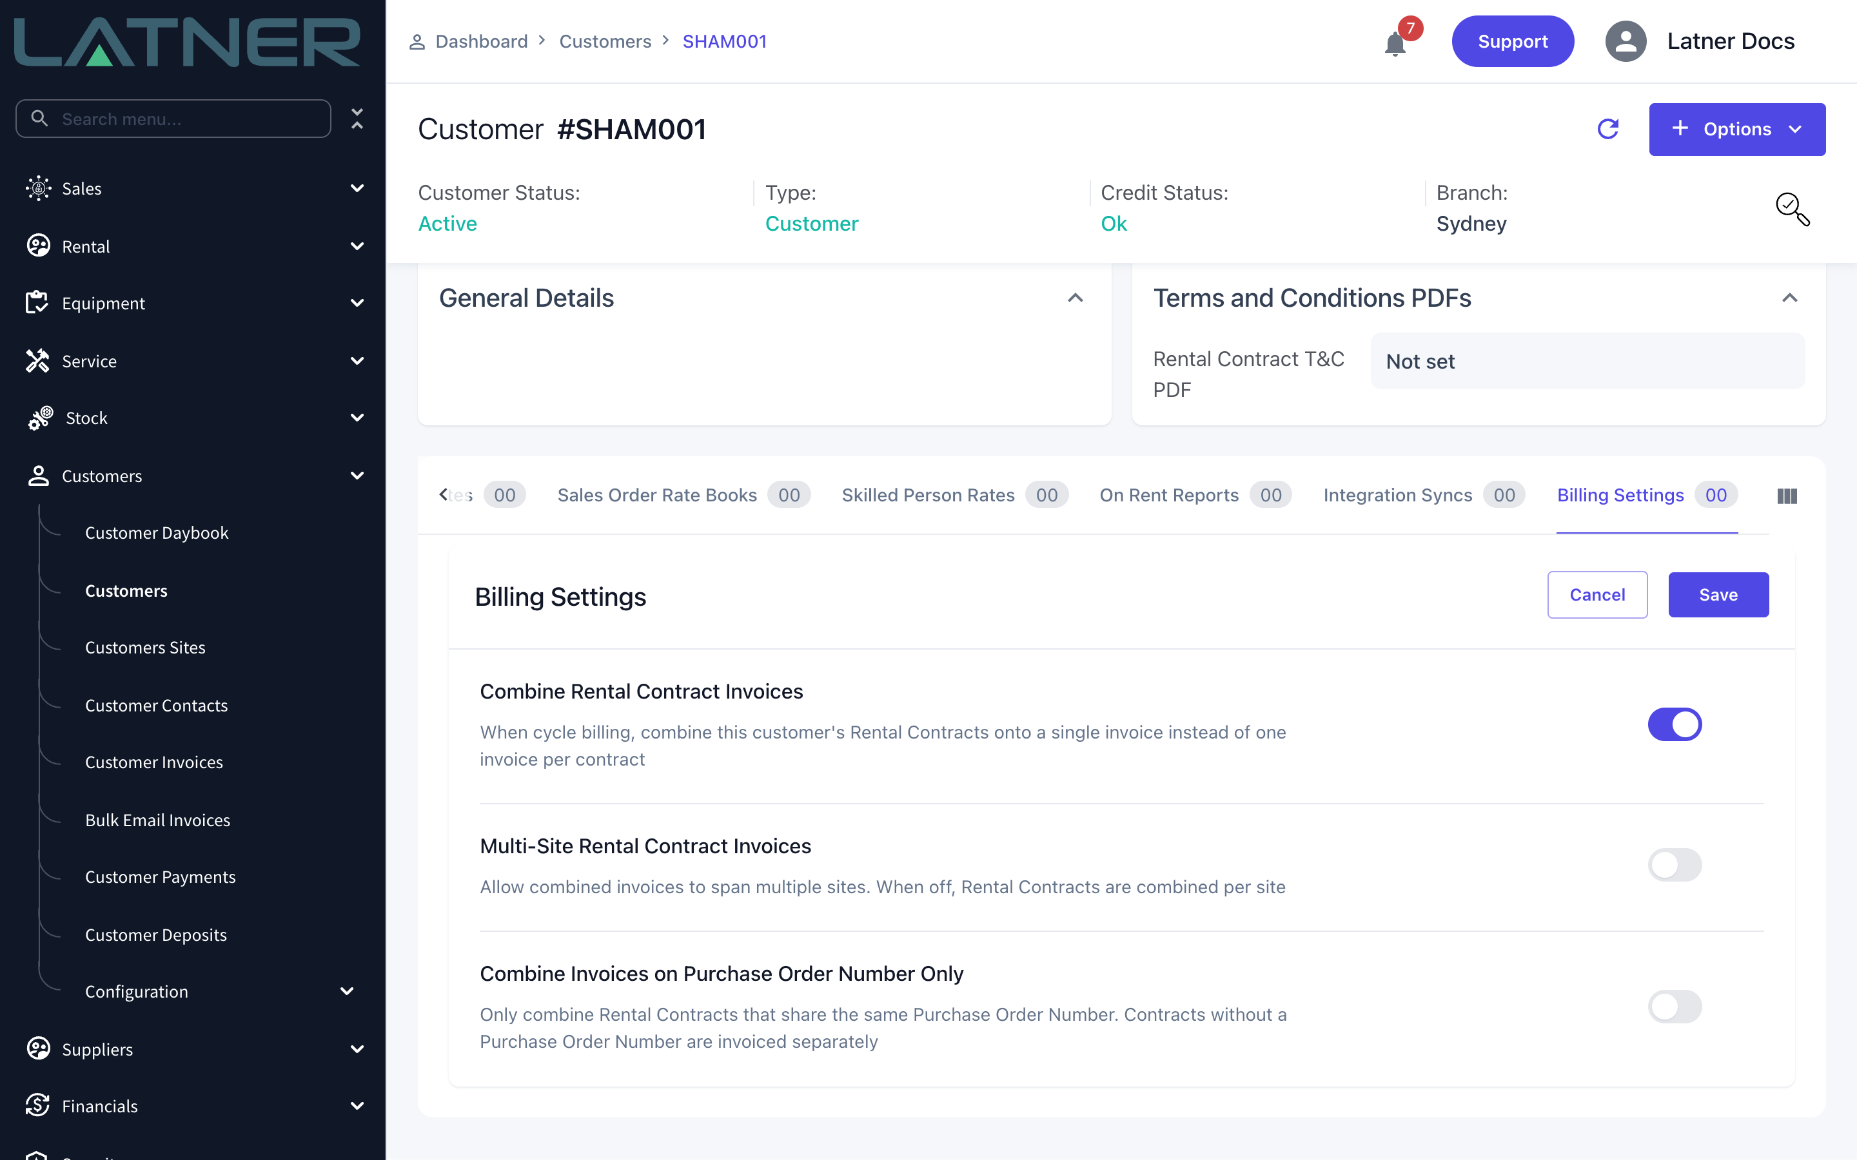This screenshot has height=1160, width=1857.
Task: Switch to Skilled Person Rates tab
Action: pos(954,495)
